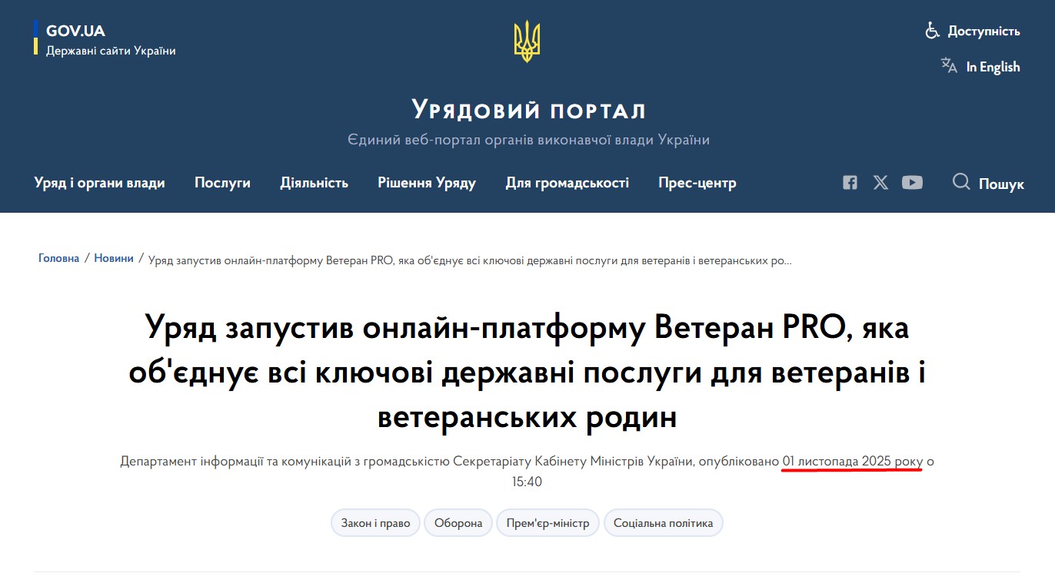1055x573 pixels.
Task: Open the Діяльність menu
Action: click(x=315, y=183)
